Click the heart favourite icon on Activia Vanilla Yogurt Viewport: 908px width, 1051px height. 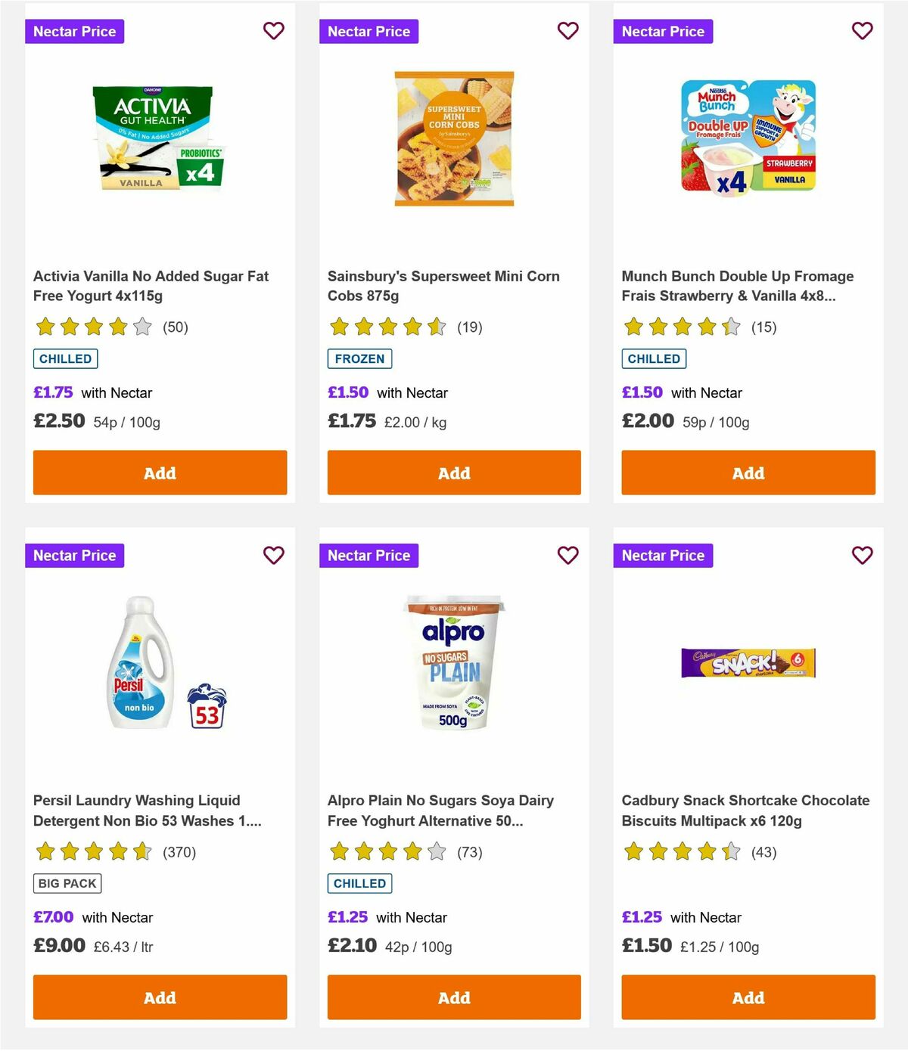pyautogui.click(x=273, y=31)
